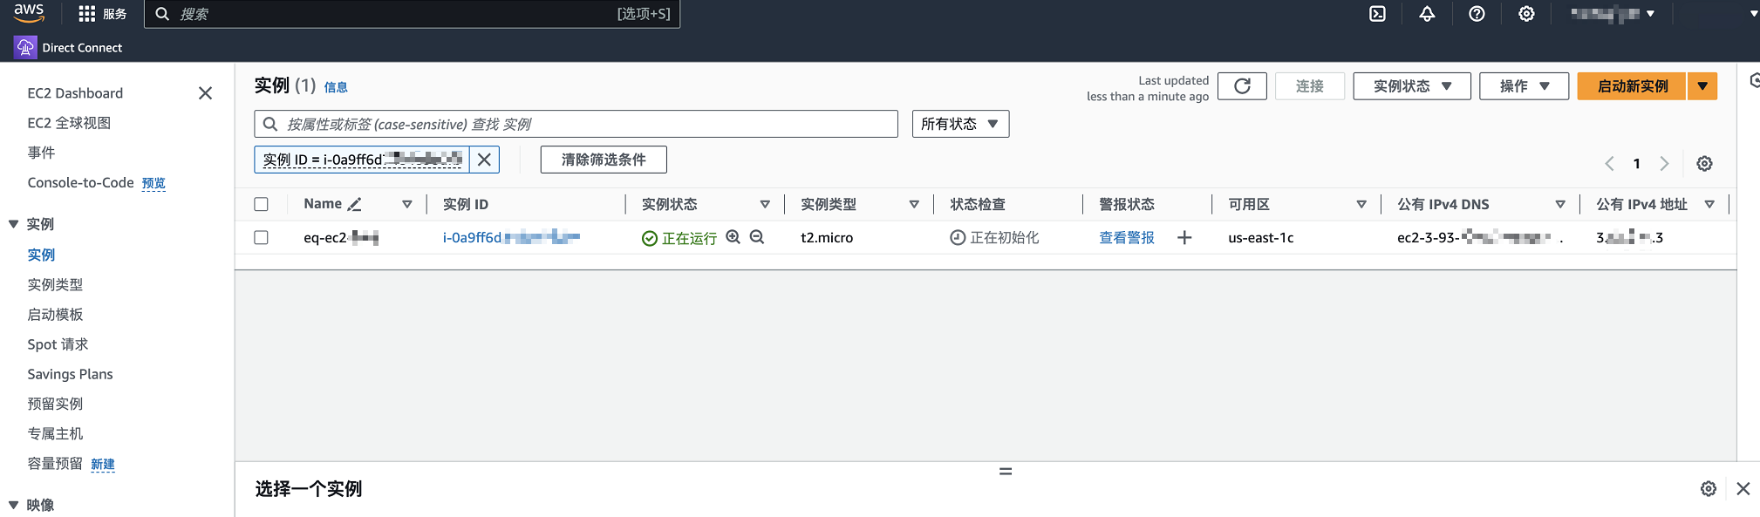Viewport: 1760px width, 517px height.
Task: Open Launch Templates in sidebar
Action: tap(55, 314)
